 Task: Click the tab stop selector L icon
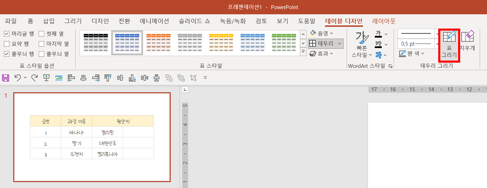pyautogui.click(x=185, y=90)
